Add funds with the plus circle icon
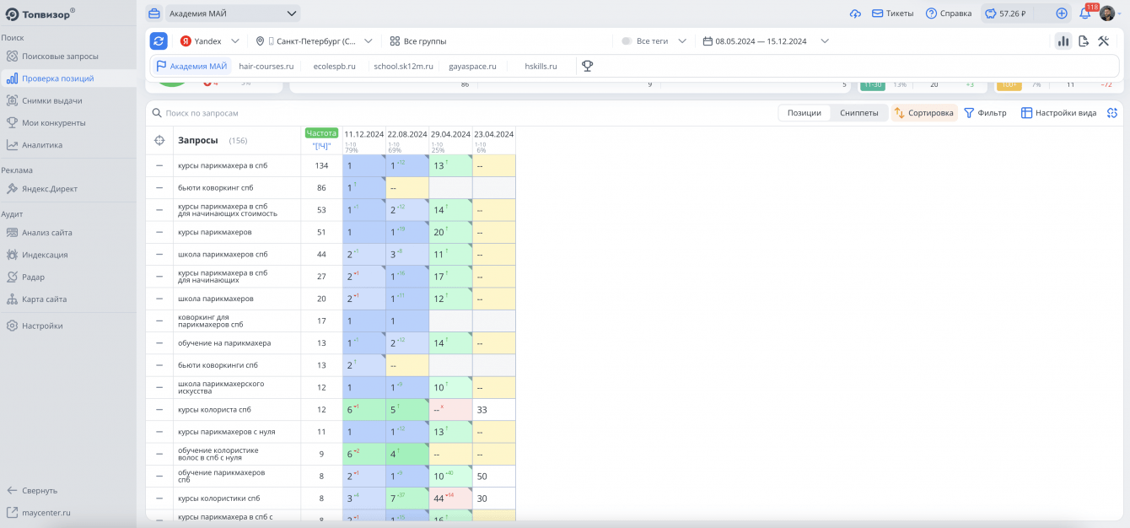The width and height of the screenshot is (1130, 528). [x=1062, y=13]
